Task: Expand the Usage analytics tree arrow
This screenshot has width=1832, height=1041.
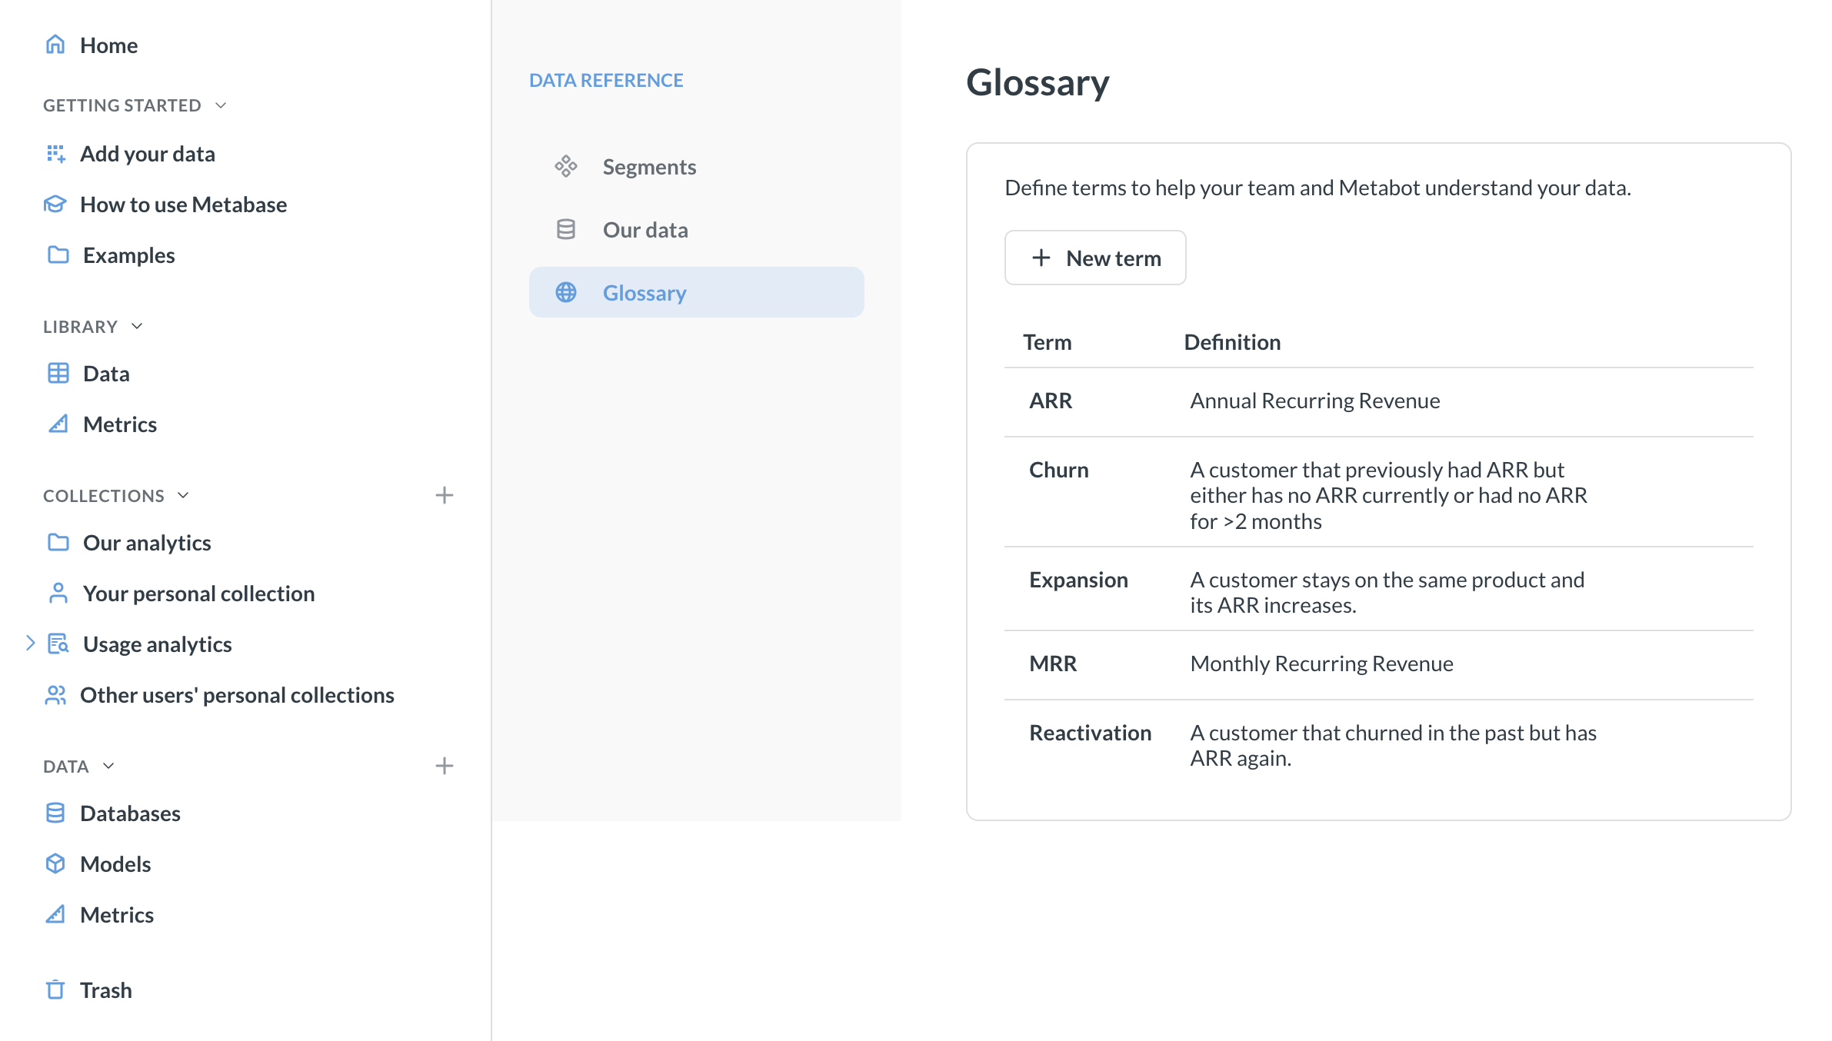Action: (x=31, y=644)
